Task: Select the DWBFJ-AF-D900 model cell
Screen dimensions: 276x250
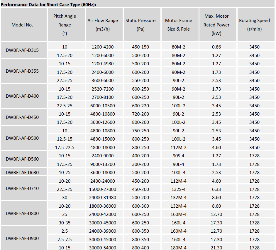Action: pos(22,239)
